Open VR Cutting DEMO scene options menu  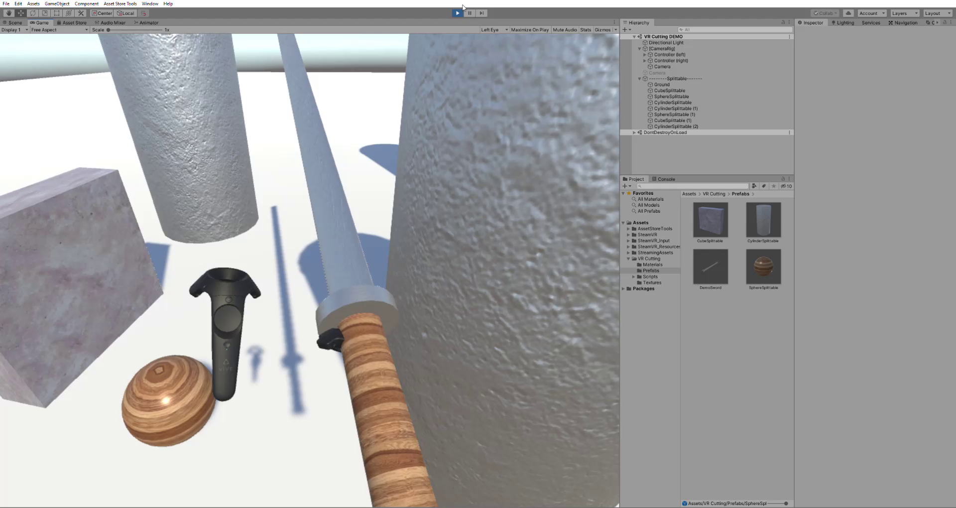coord(789,36)
